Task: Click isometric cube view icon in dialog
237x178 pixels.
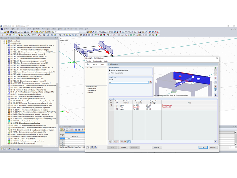Action: [x=215, y=82]
